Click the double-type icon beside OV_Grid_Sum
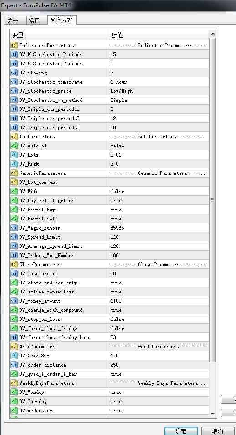 [x=14, y=356]
